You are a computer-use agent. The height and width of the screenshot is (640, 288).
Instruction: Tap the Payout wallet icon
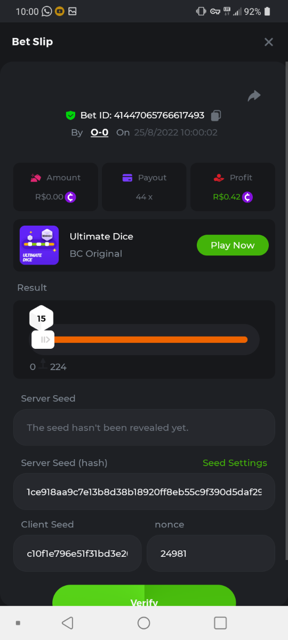[127, 178]
